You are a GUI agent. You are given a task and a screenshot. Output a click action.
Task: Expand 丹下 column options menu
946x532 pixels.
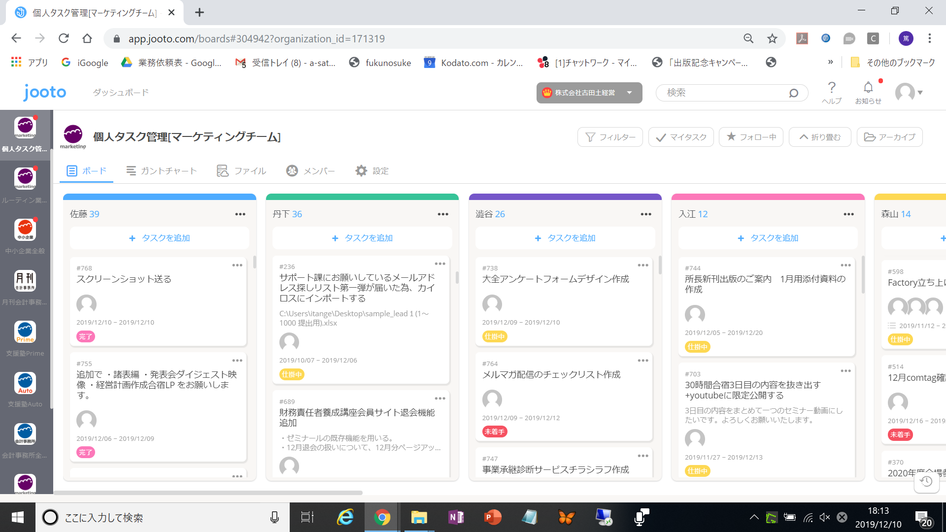point(442,214)
